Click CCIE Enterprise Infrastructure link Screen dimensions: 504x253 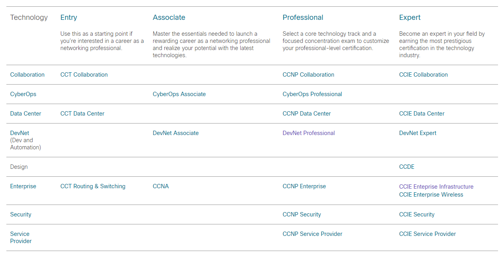tap(436, 187)
